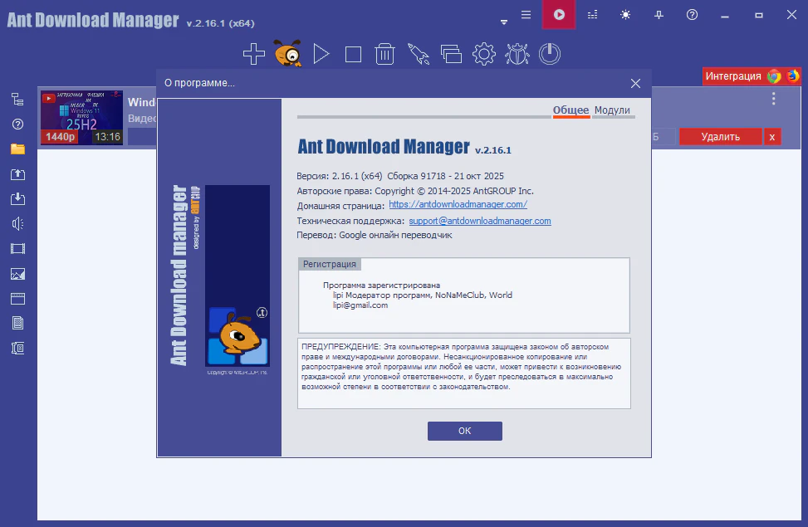Select the video filmstrip category icon
Screen dimensions: 808x527
(17, 248)
